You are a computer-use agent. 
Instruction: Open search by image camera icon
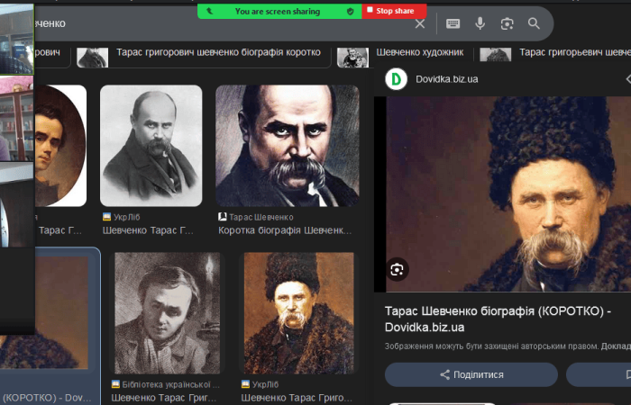coord(508,23)
